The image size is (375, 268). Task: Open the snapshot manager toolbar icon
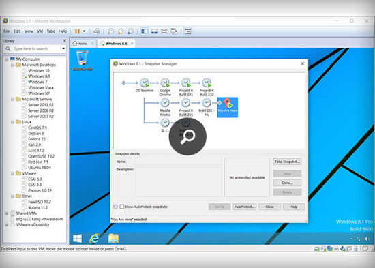[131, 31]
